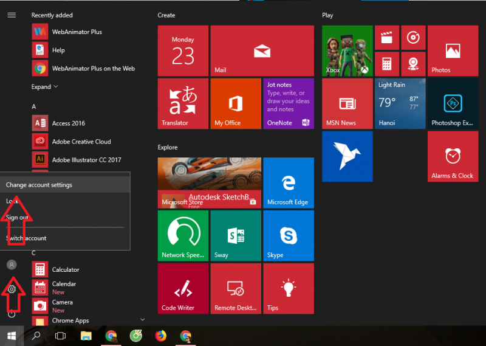
Task: Launch the Translator tile
Action: click(x=183, y=103)
